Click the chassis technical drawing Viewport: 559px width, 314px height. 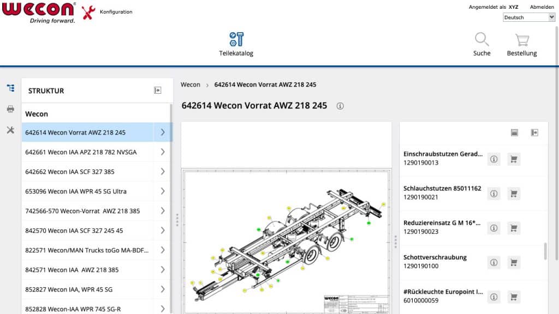point(286,241)
